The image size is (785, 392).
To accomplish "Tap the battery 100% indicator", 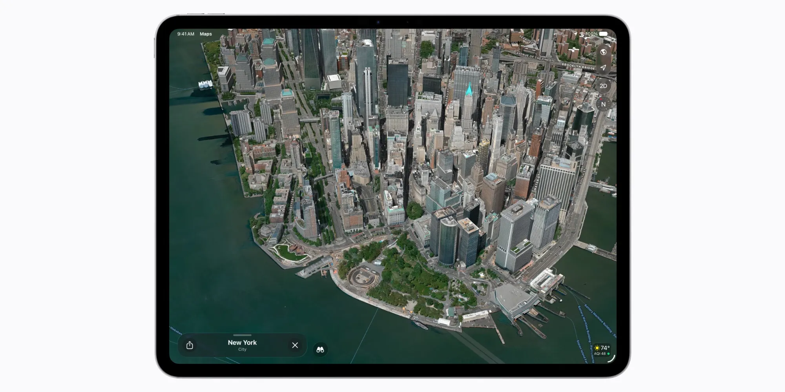I will [597, 34].
